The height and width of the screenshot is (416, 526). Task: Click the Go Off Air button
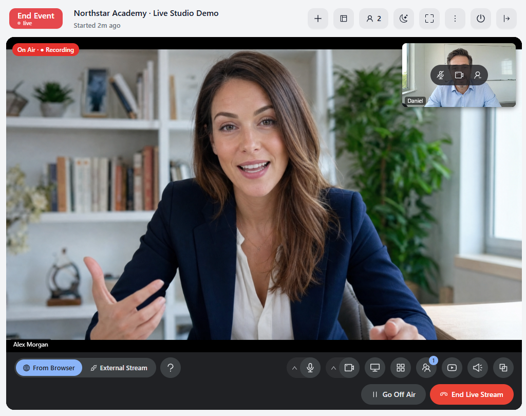click(x=393, y=394)
